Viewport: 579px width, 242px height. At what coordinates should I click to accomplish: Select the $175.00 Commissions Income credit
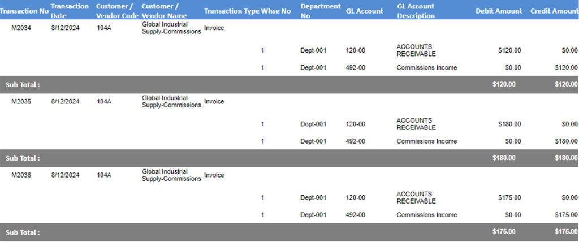566,215
